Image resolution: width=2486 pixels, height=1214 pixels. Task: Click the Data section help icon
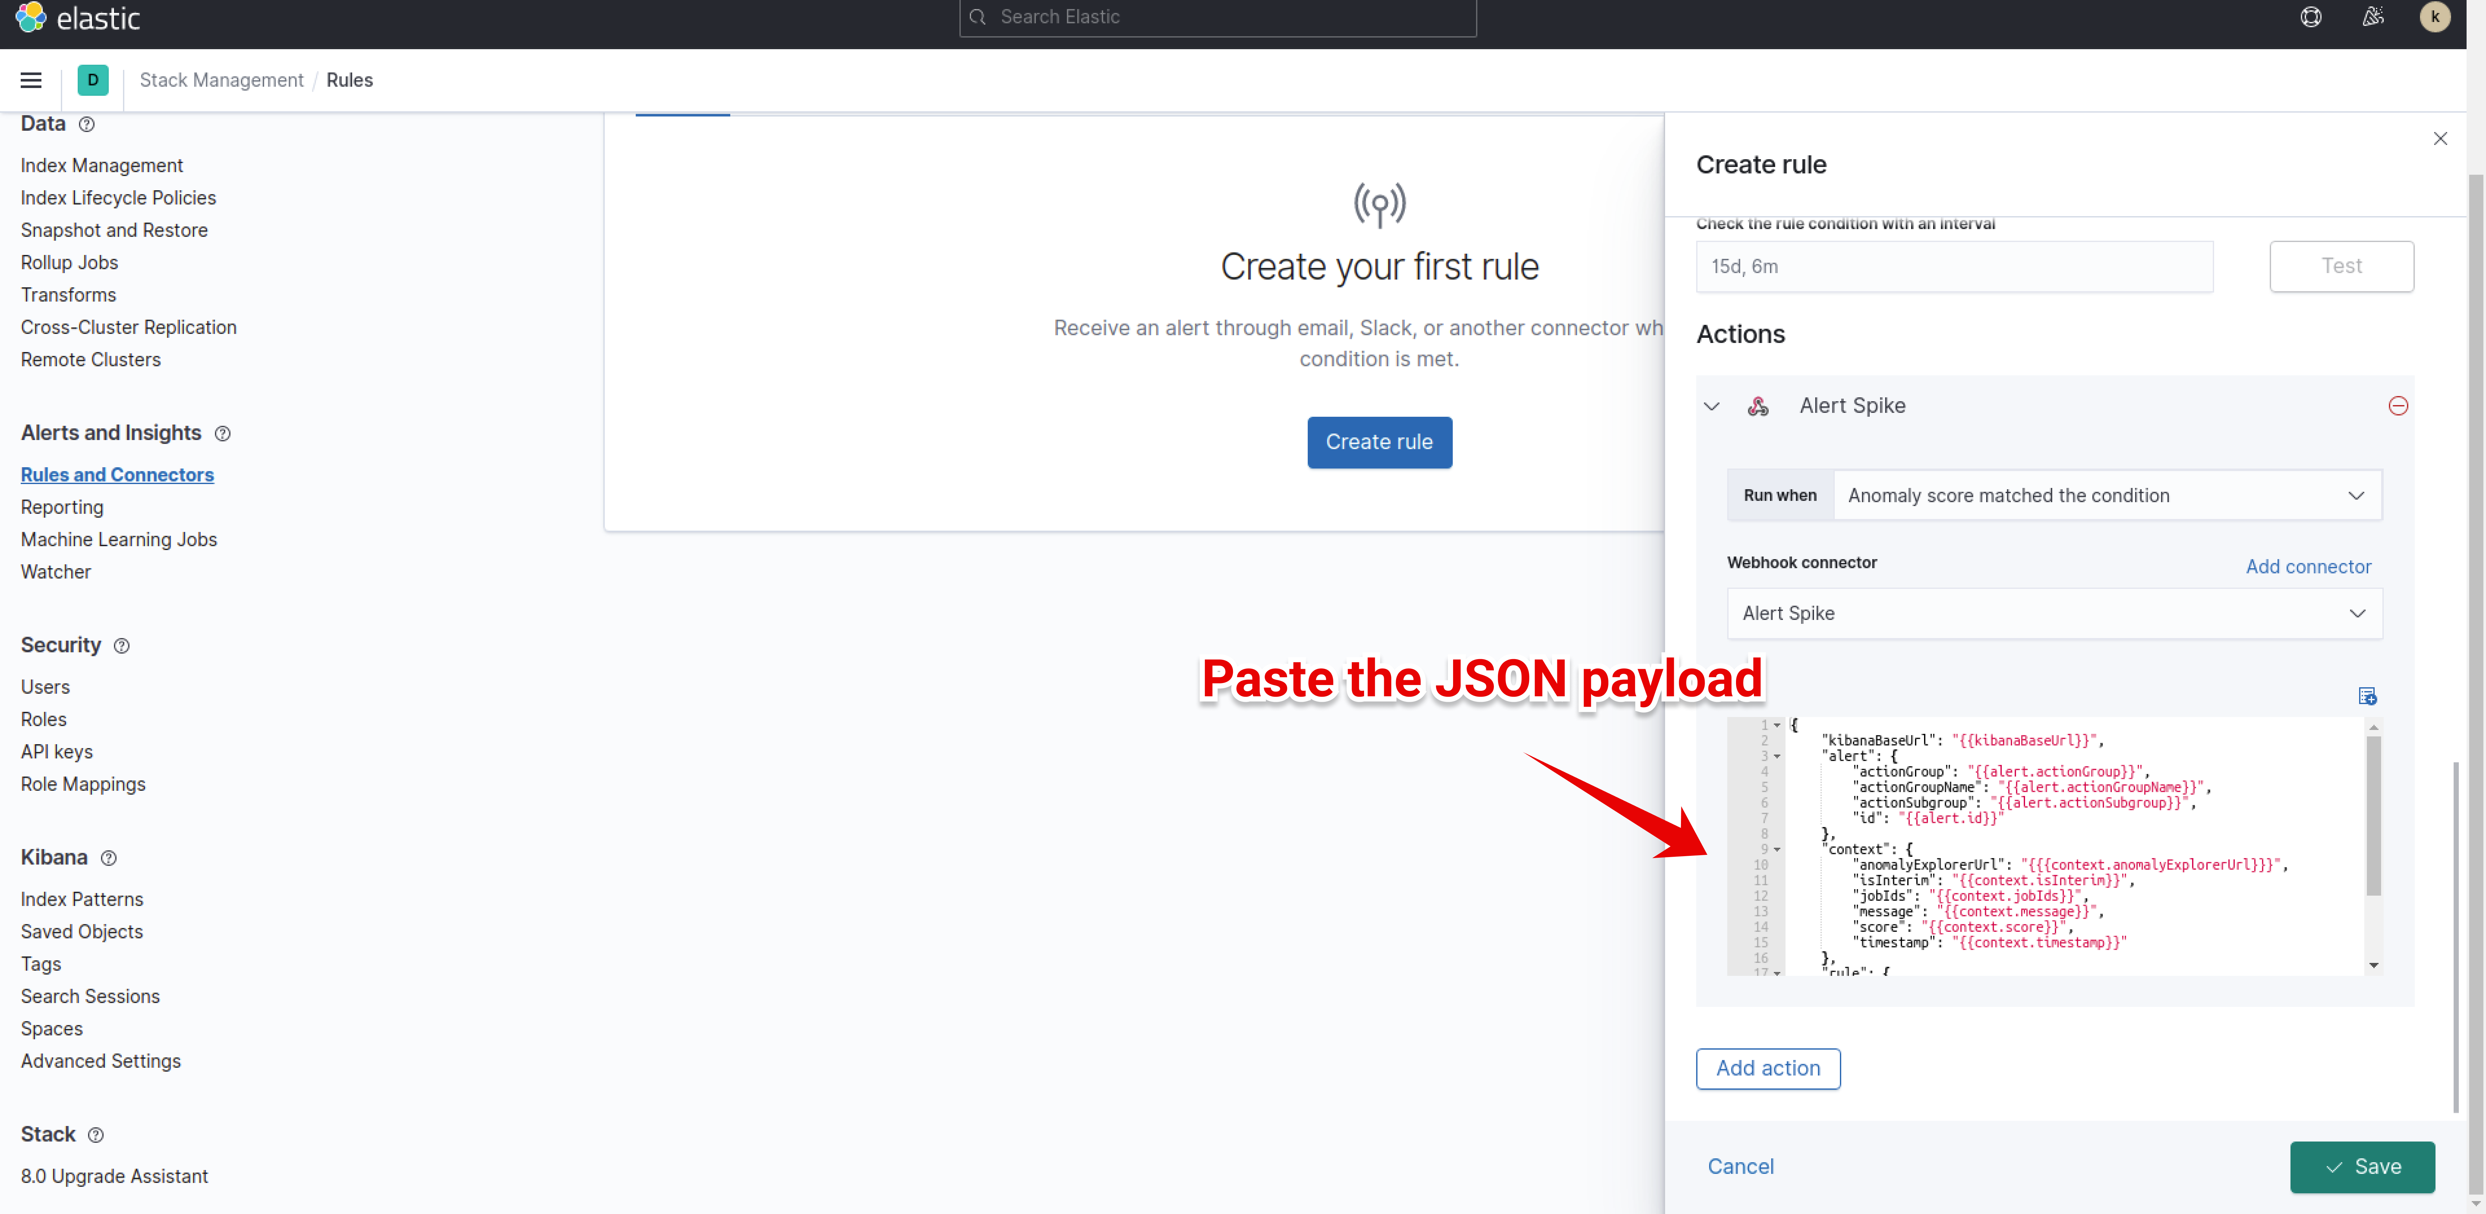pyautogui.click(x=87, y=125)
